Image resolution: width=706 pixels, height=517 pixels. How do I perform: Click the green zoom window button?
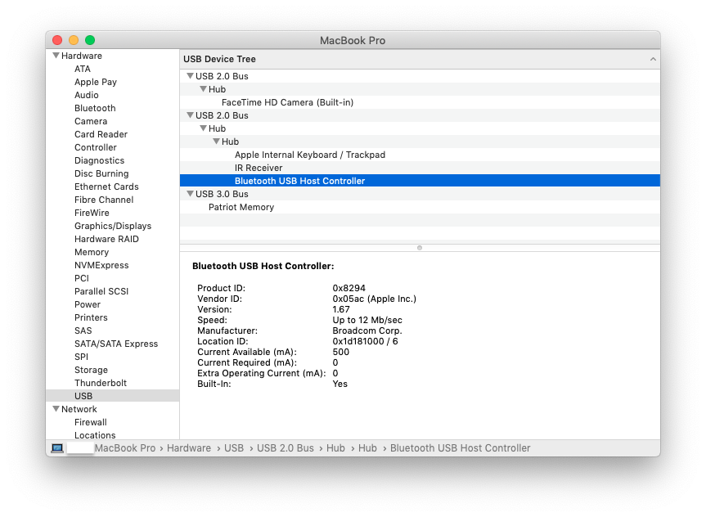[90, 40]
